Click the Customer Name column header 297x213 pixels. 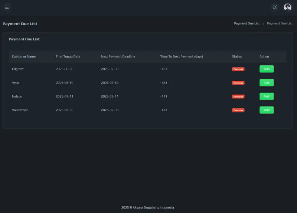click(x=24, y=56)
